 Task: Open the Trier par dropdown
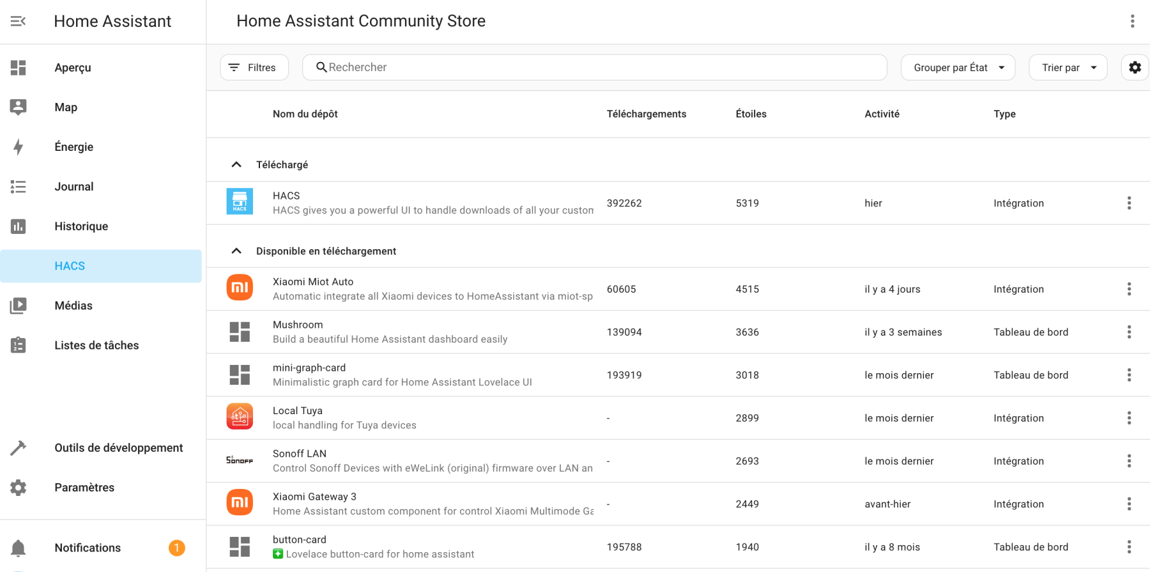[x=1068, y=67]
